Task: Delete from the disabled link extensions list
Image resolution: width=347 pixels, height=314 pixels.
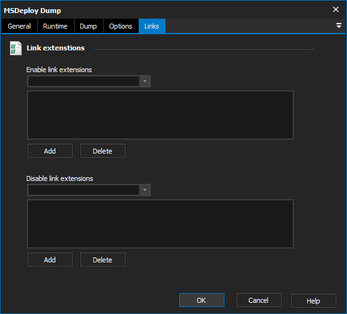Action: pyautogui.click(x=103, y=260)
